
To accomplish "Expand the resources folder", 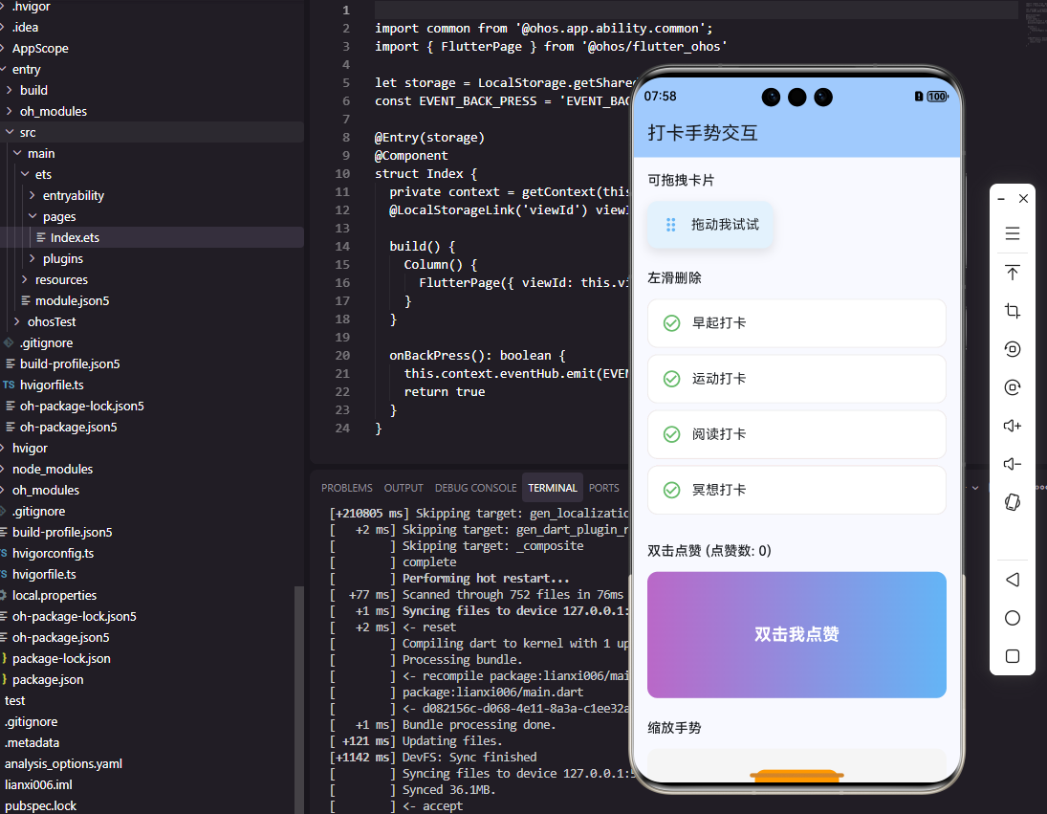I will click(x=25, y=280).
